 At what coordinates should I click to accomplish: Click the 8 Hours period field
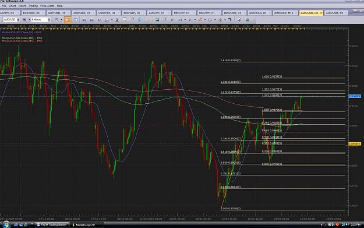click(x=39, y=19)
